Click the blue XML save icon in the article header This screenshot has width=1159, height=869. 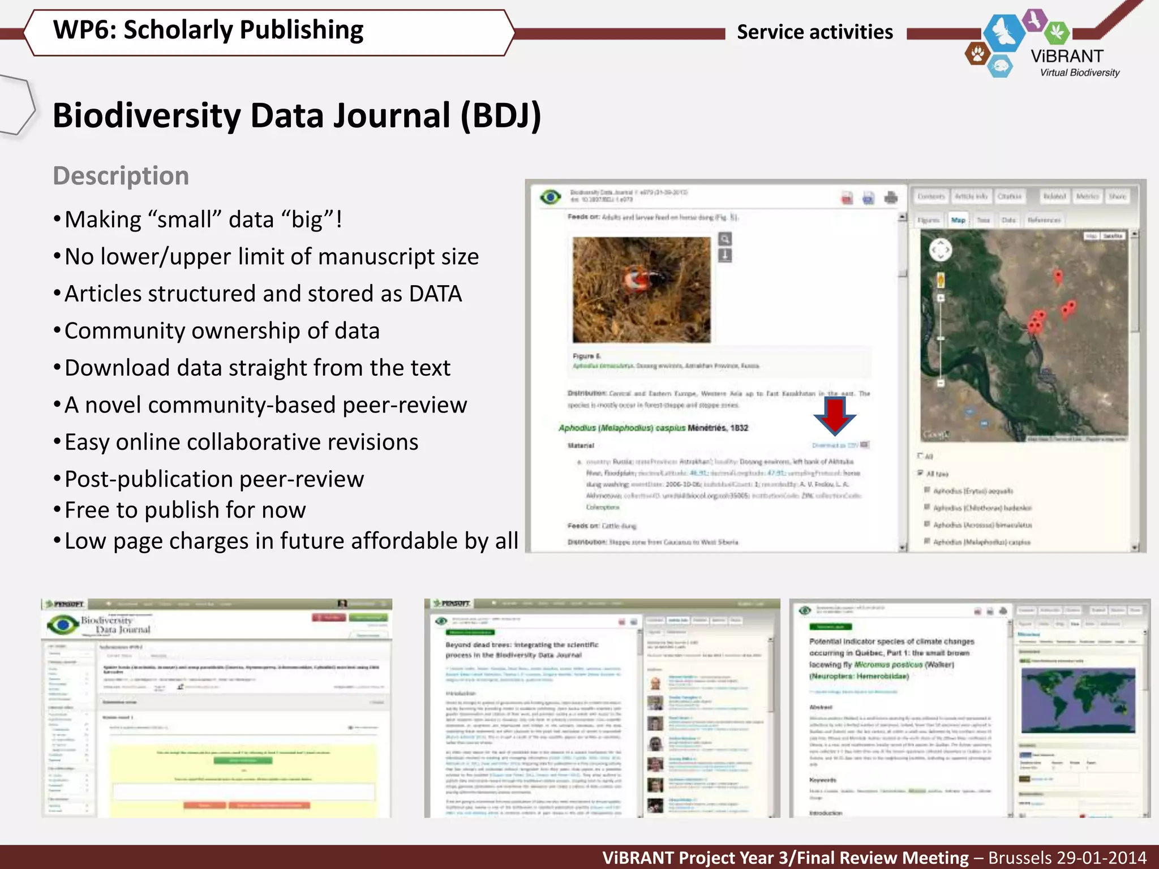(x=869, y=198)
